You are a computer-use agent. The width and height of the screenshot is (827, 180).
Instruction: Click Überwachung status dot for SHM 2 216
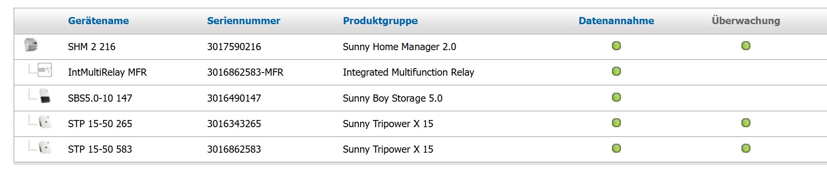point(746,46)
